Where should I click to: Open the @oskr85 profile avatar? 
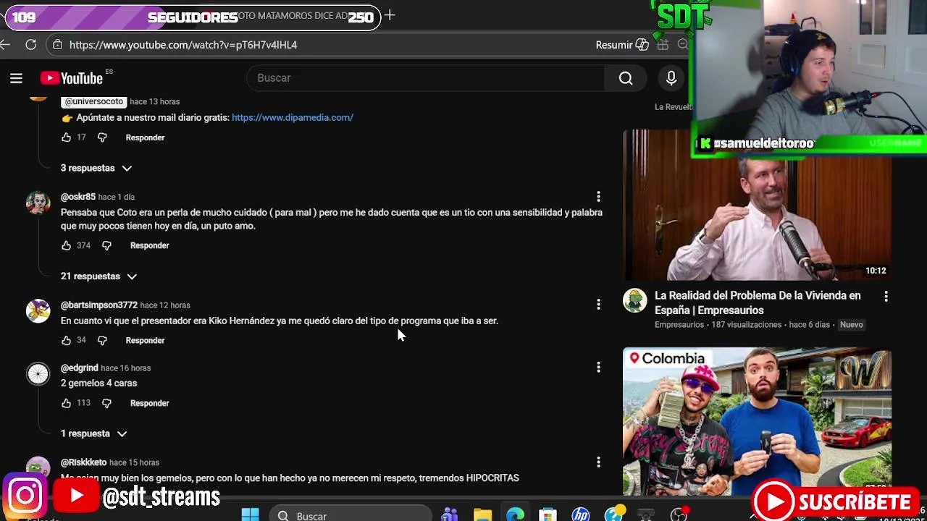tap(38, 203)
